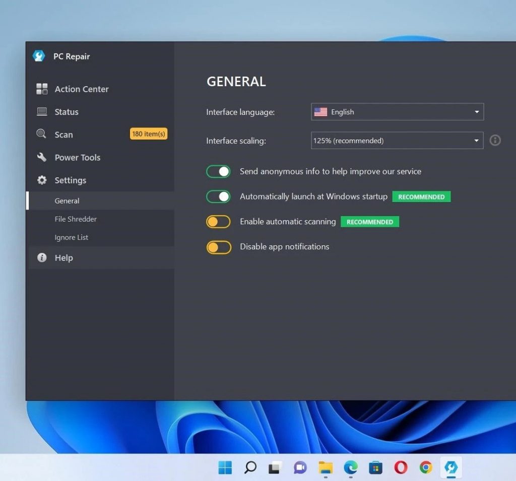Select English in the language selector
Screen dimensions: 516x481
tap(342, 112)
